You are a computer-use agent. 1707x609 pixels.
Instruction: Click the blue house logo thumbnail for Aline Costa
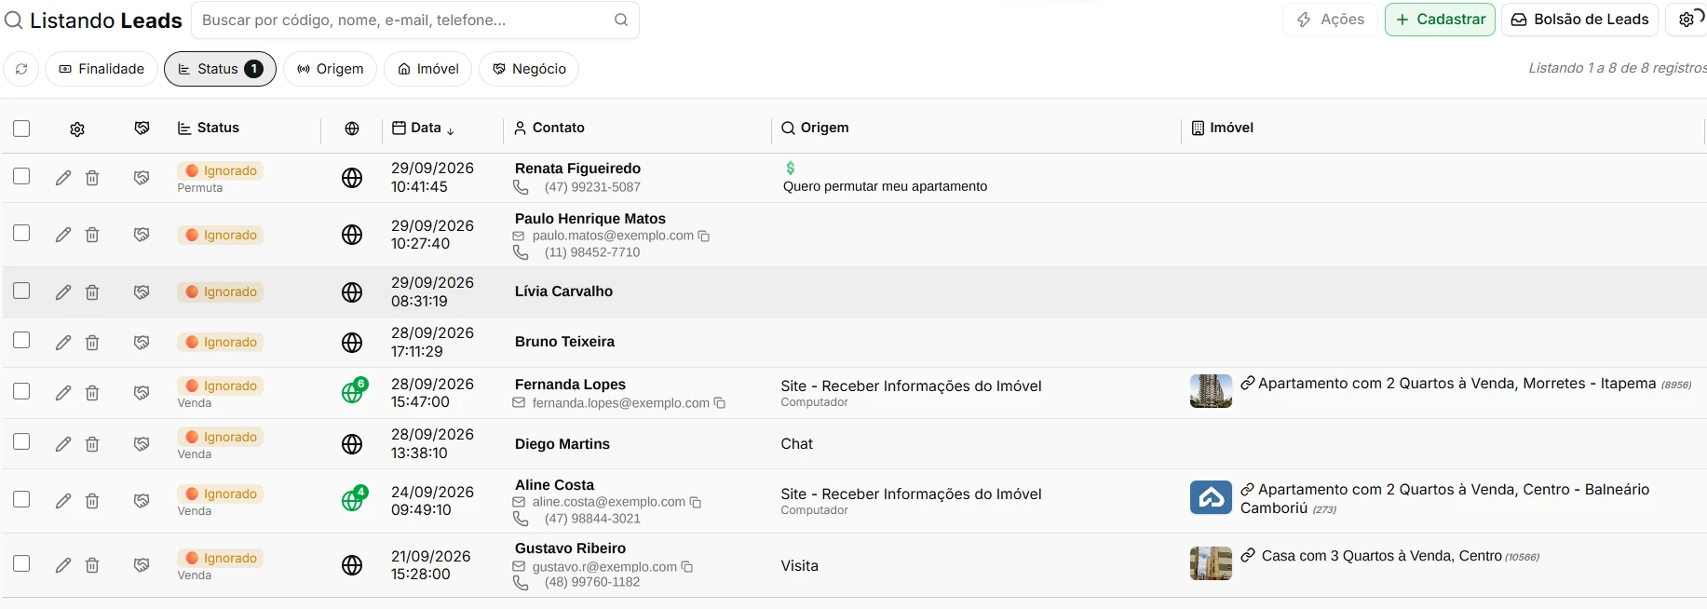pos(1211,497)
